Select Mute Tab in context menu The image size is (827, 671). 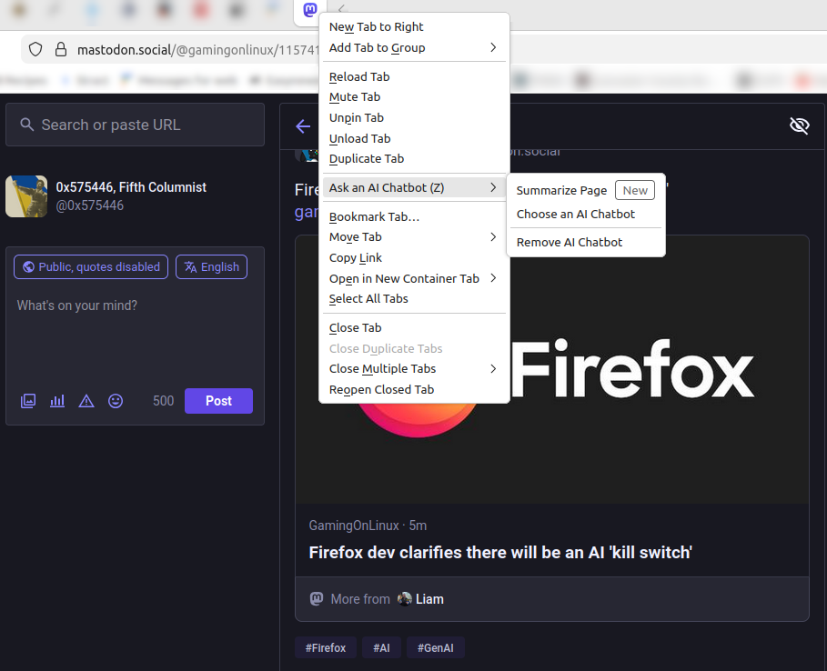[355, 97]
